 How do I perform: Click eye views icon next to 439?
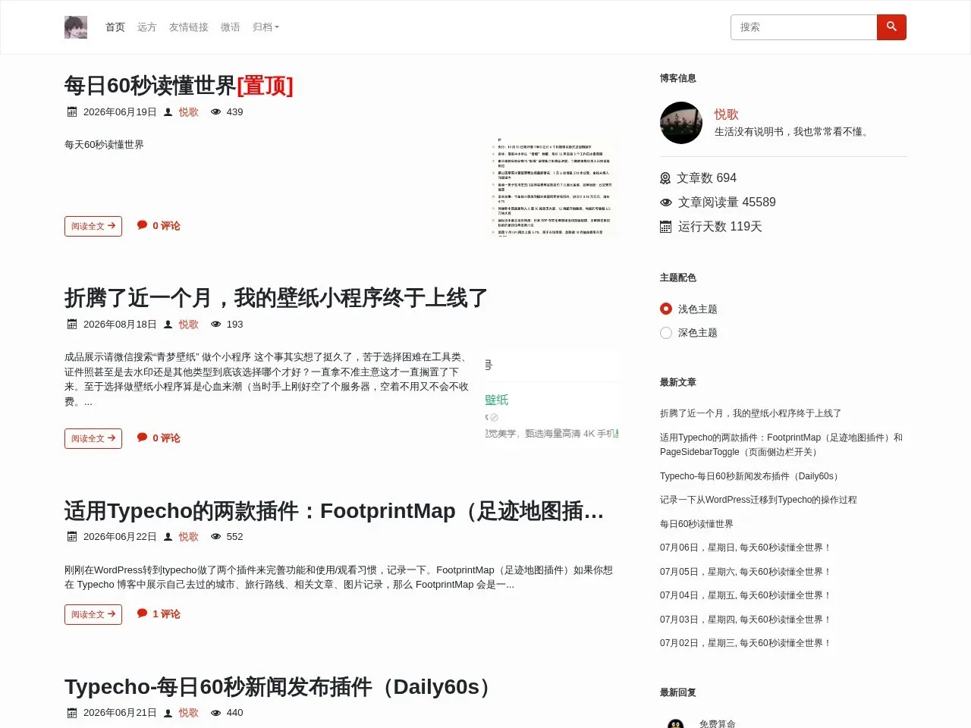[x=216, y=112]
